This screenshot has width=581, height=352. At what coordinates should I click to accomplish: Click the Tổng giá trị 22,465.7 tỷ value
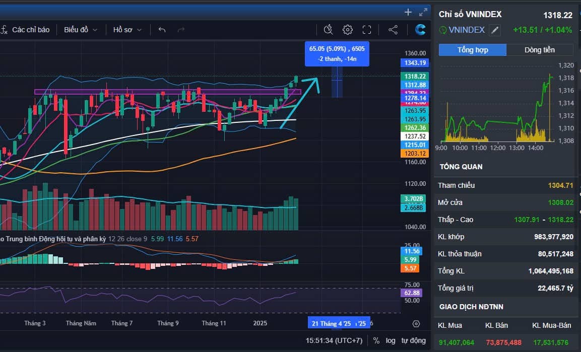pyautogui.click(x=555, y=288)
